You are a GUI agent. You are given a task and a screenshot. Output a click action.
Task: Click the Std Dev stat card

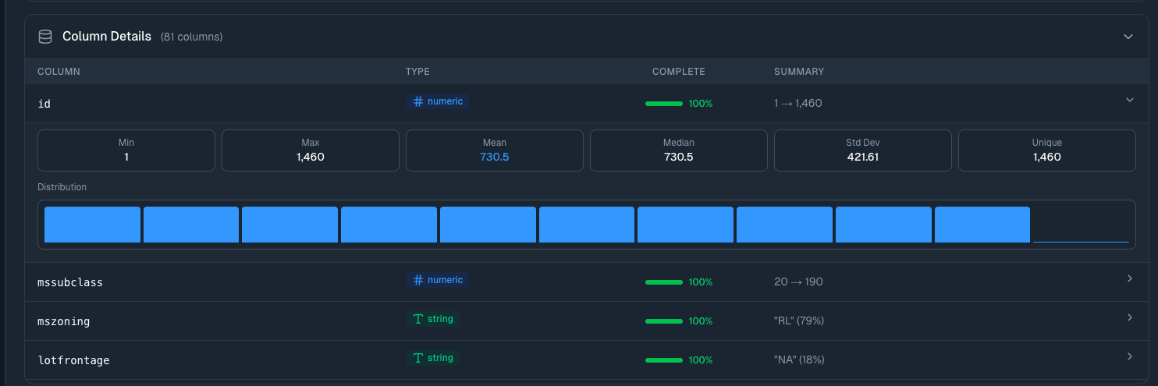coord(862,150)
